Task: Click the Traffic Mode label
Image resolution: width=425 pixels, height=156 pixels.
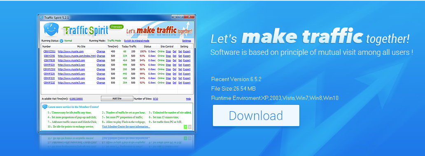Action: click(114, 41)
